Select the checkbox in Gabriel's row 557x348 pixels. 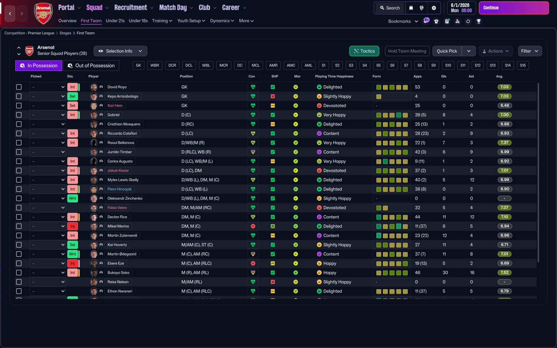pos(19,115)
